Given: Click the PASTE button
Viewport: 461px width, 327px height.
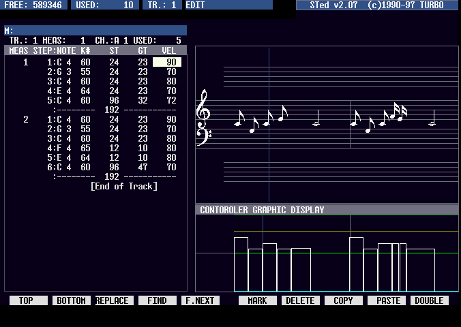Looking at the screenshot, I should pyautogui.click(x=386, y=300).
